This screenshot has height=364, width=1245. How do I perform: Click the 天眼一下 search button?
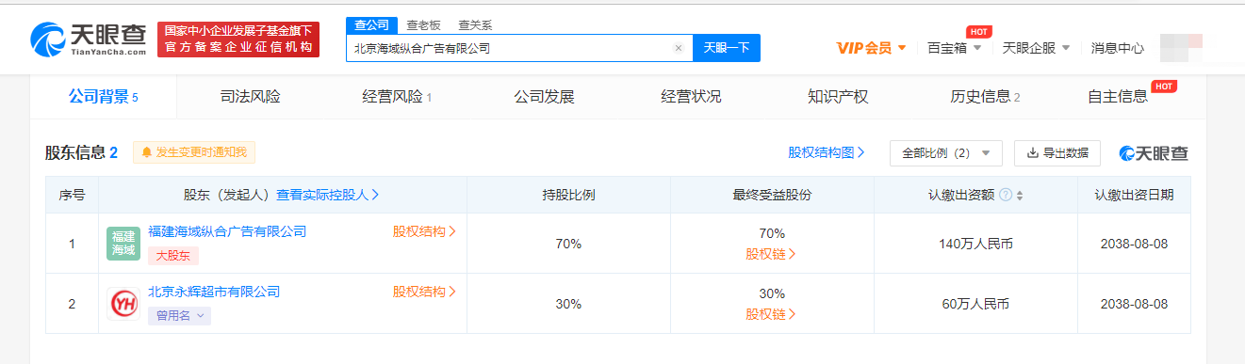tap(727, 48)
